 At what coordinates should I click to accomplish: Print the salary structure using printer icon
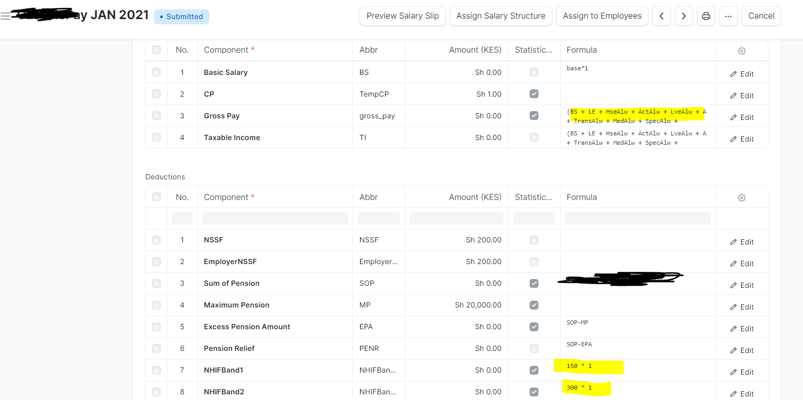click(x=706, y=16)
